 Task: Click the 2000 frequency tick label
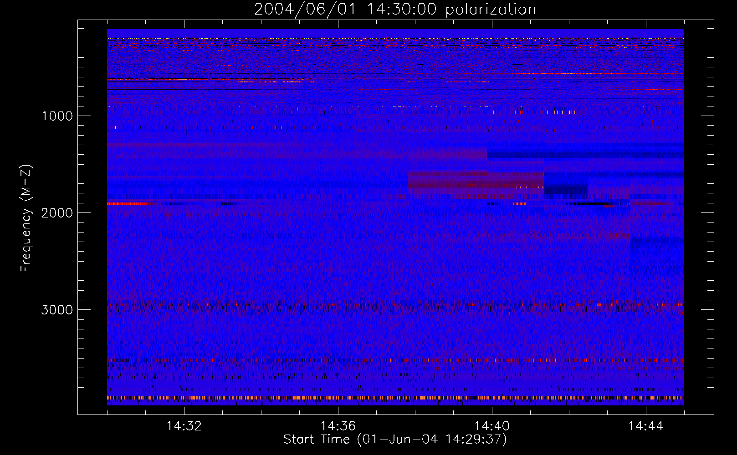tap(57, 213)
